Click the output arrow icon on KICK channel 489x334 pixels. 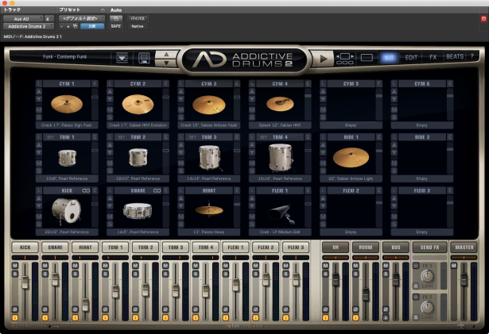tap(14, 318)
